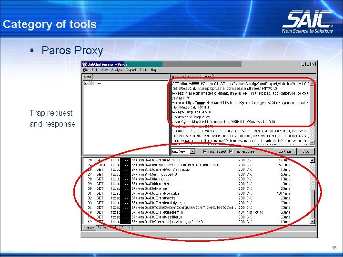Click request pane scrollbar up arrow
This screenshot has height=257, width=343.
(312, 84)
